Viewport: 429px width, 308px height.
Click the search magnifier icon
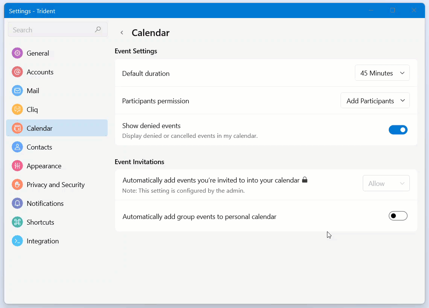click(x=98, y=30)
